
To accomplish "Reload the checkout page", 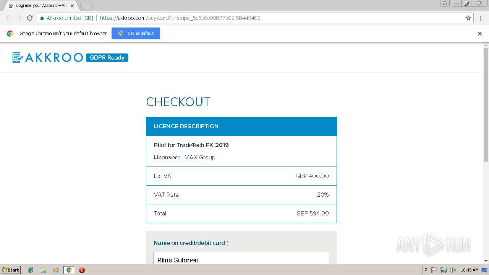I will [x=30, y=18].
